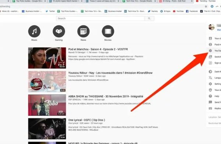Switch to Top Picks Guides Google Sheets tab

(x=29, y=1)
